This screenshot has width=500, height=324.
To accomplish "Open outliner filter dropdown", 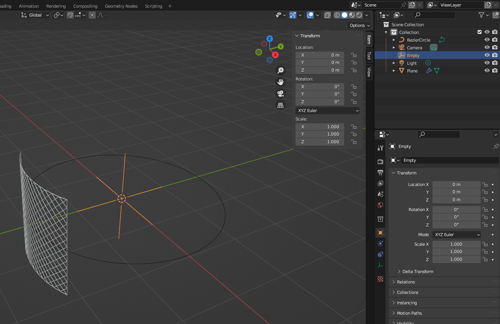I will point(483,15).
